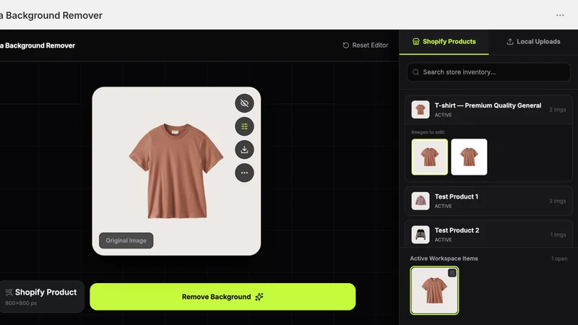The width and height of the screenshot is (578, 325).
Task: Click the Shopify Product source card
Action: (41, 297)
